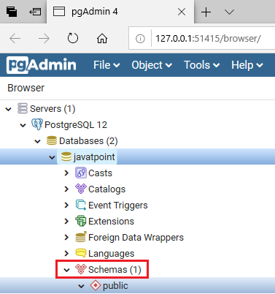Select Languages tree label
This screenshot has width=275, height=294.
(111, 254)
